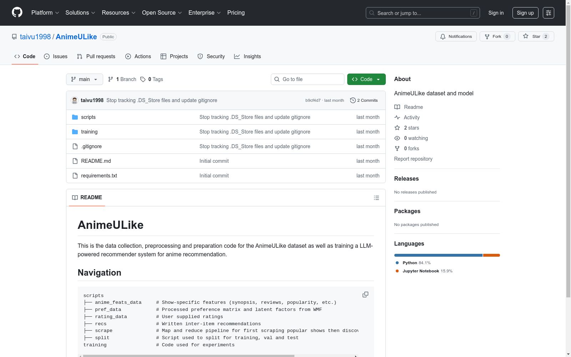Click the Sign in link

496,13
